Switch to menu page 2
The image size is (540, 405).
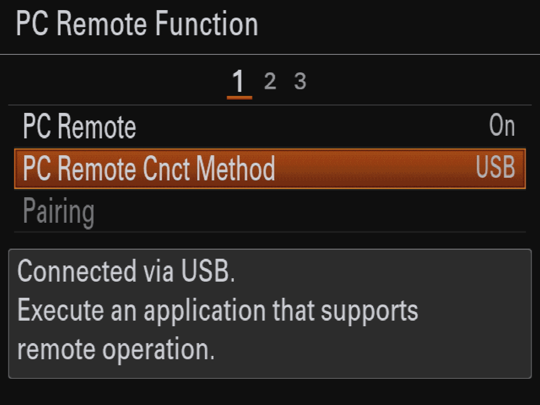[270, 81]
